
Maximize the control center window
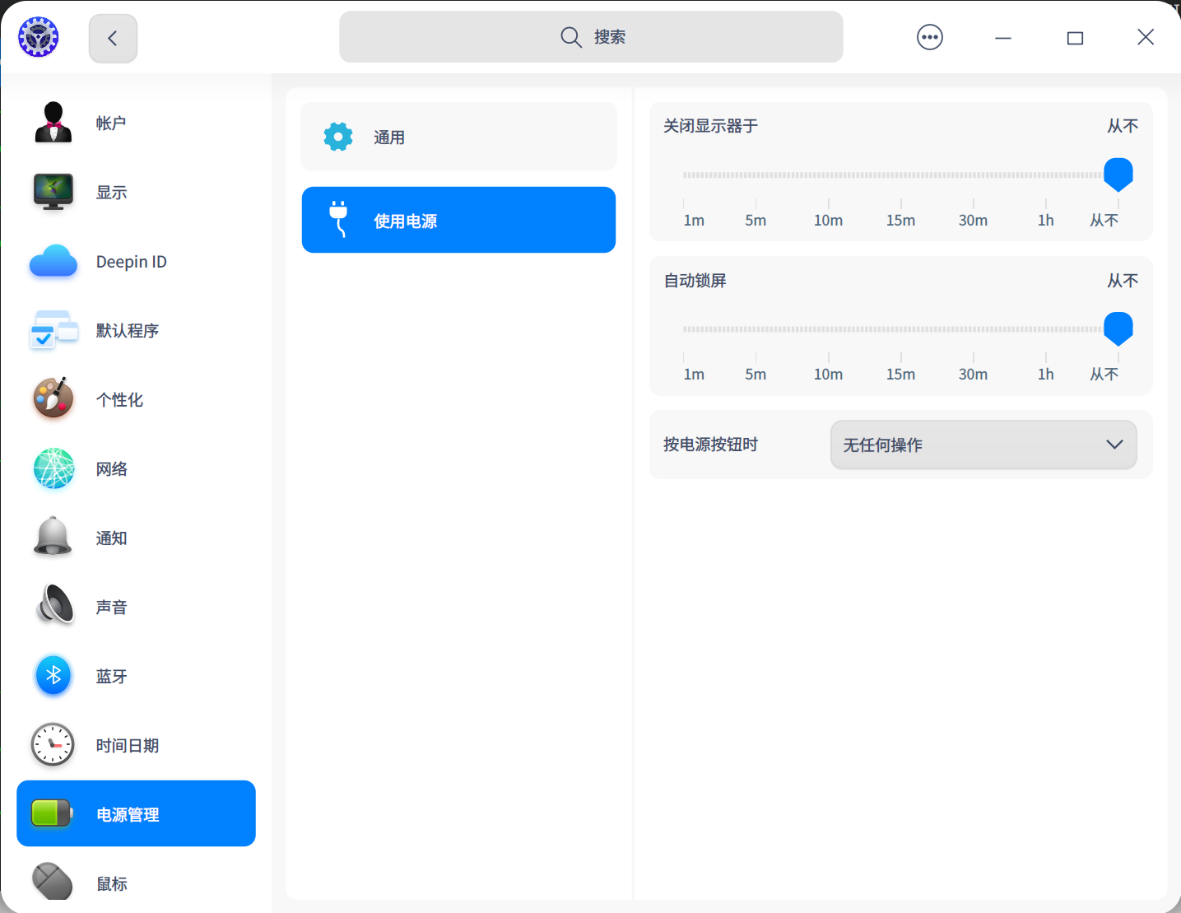pos(1075,38)
